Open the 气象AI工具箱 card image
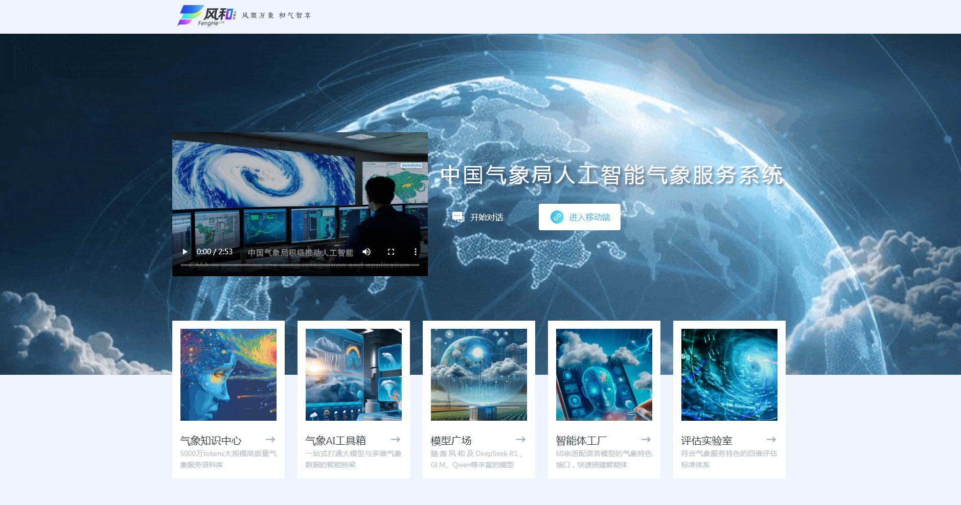The height and width of the screenshot is (505, 961). (x=354, y=375)
